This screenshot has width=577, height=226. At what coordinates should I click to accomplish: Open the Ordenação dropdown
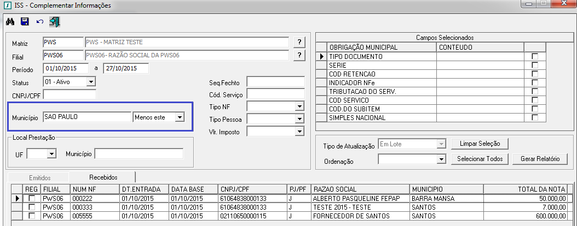point(441,159)
